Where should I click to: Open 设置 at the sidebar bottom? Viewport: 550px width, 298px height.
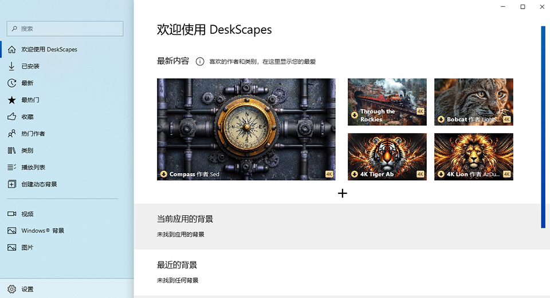tap(66, 289)
